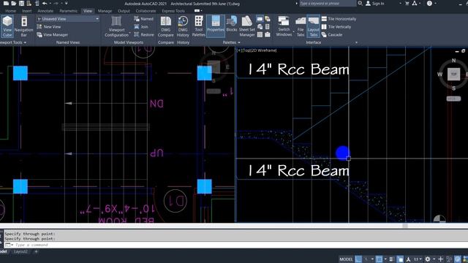The image size is (468, 263).
Task: Open the Autodesk App Store cart icon
Action: (x=407, y=3)
